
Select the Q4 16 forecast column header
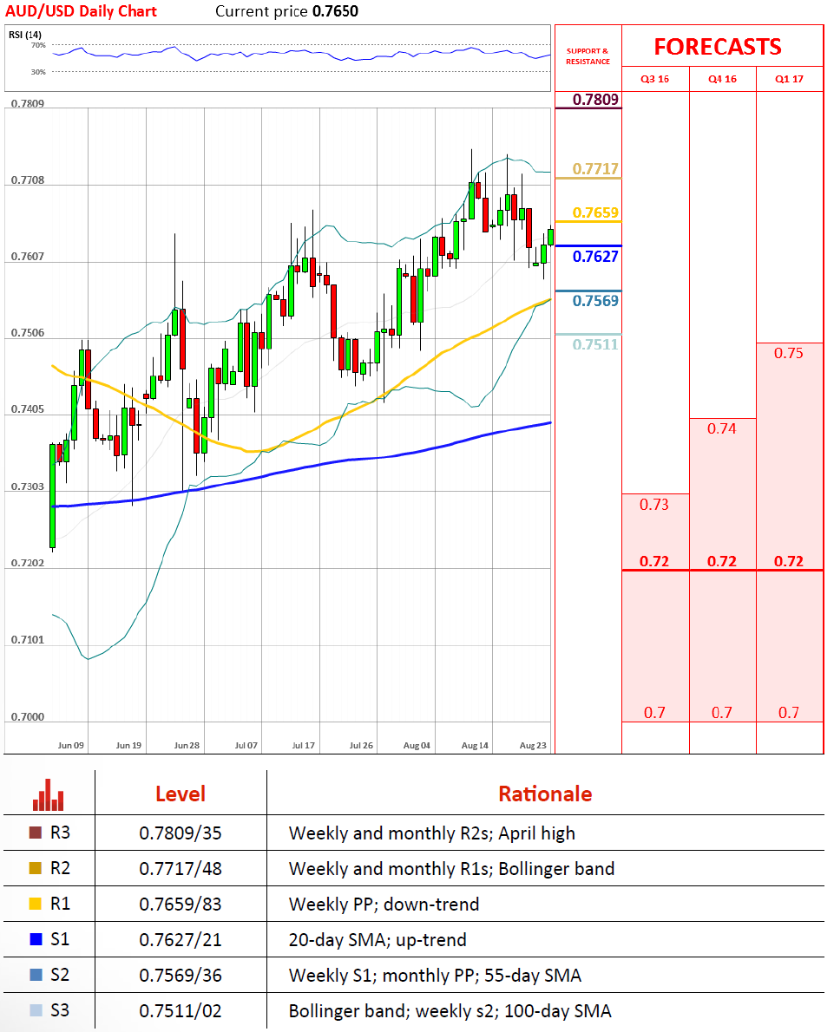point(722,79)
